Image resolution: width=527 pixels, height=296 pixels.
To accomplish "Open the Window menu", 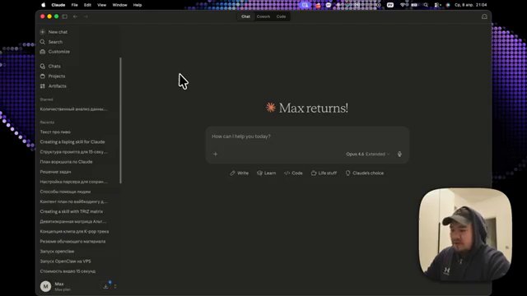I will pos(119,5).
